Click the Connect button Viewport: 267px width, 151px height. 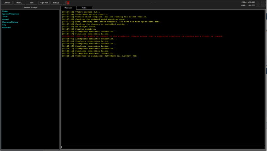coord(7,3)
